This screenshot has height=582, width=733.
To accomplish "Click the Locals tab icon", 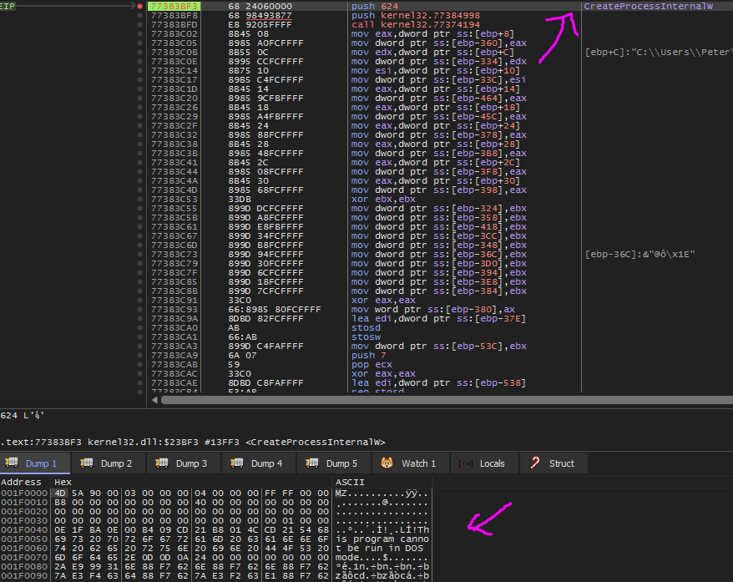I will (x=466, y=463).
